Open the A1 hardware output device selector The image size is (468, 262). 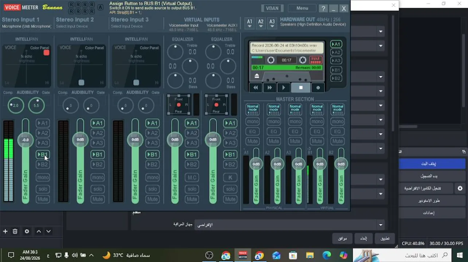tap(249, 23)
